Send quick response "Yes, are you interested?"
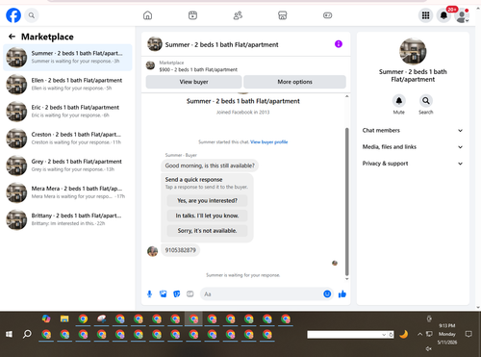The width and height of the screenshot is (481, 357). [x=207, y=200]
